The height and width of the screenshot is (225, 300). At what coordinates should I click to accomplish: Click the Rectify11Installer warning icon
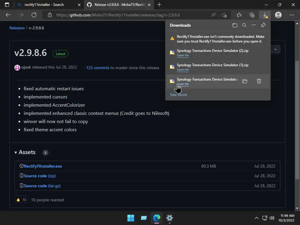click(172, 38)
